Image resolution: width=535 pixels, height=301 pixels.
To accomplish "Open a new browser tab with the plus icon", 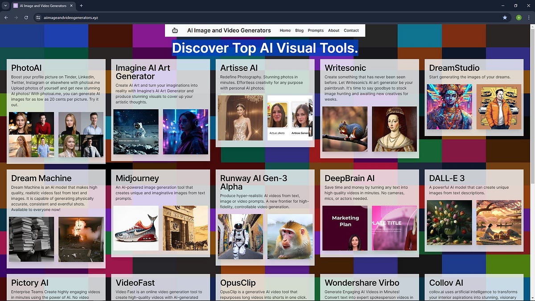I will coord(81,6).
